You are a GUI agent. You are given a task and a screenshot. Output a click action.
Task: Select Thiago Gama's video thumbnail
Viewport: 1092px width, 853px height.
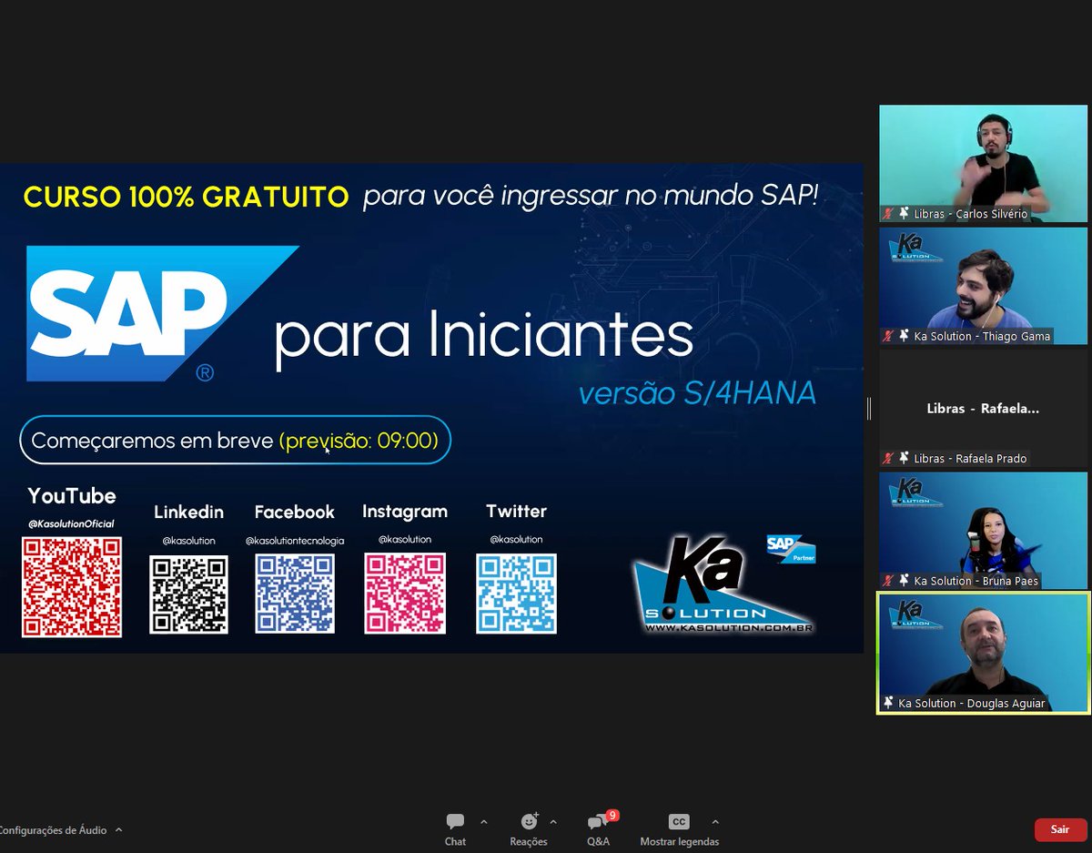click(984, 286)
